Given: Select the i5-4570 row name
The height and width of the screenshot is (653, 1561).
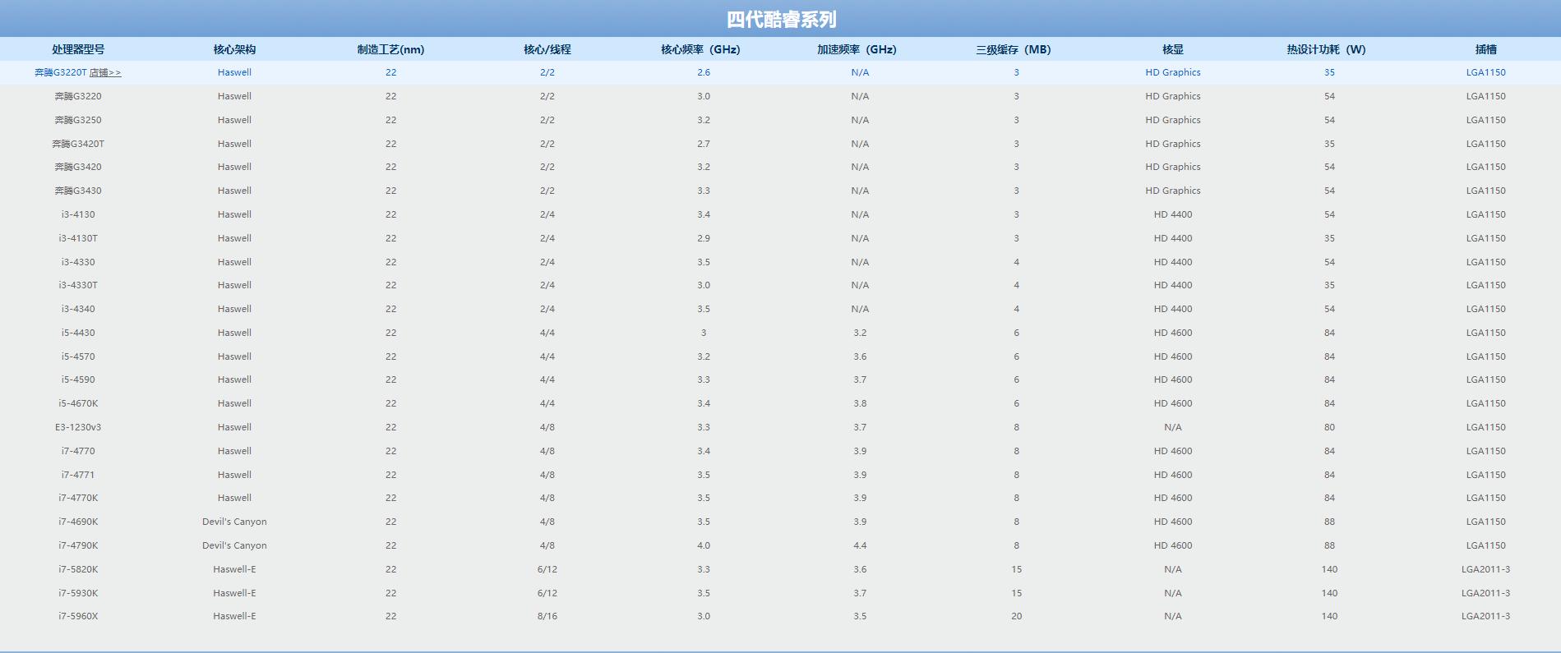Looking at the screenshot, I should coord(78,356).
